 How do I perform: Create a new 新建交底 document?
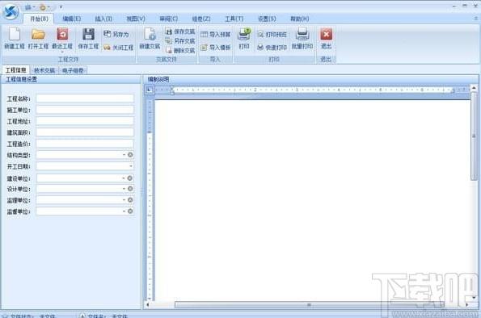click(150, 38)
